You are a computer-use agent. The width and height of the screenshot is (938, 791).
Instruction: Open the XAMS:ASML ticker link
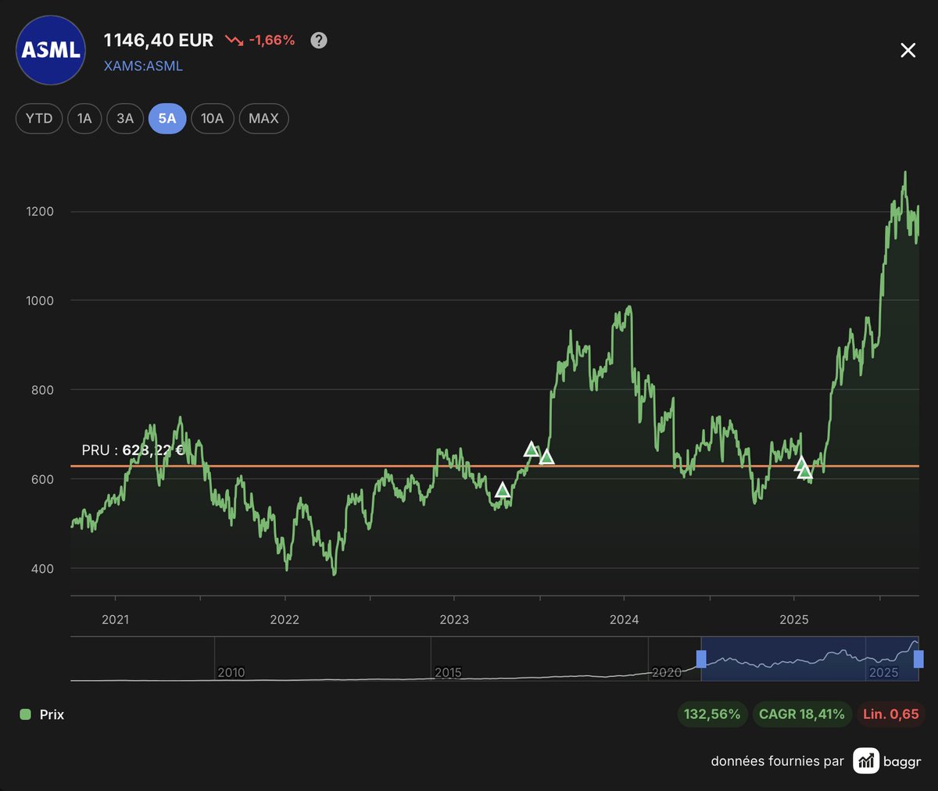click(143, 66)
